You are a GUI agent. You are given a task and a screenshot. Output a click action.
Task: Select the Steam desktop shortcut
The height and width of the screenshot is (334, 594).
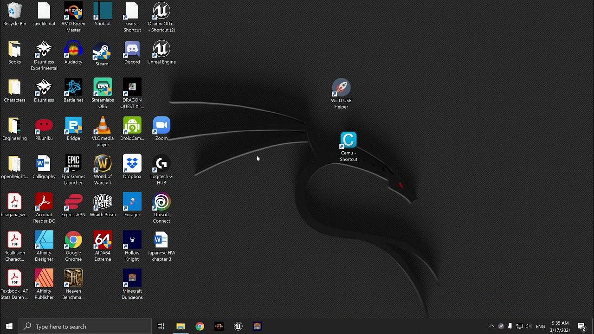[102, 54]
